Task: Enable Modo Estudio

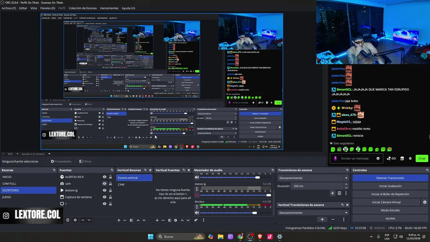Action: [x=390, y=210]
